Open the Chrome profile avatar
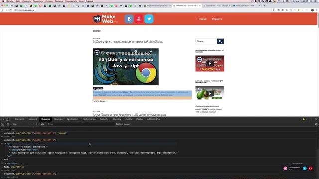The width and height of the screenshot is (319, 179). click(x=313, y=10)
